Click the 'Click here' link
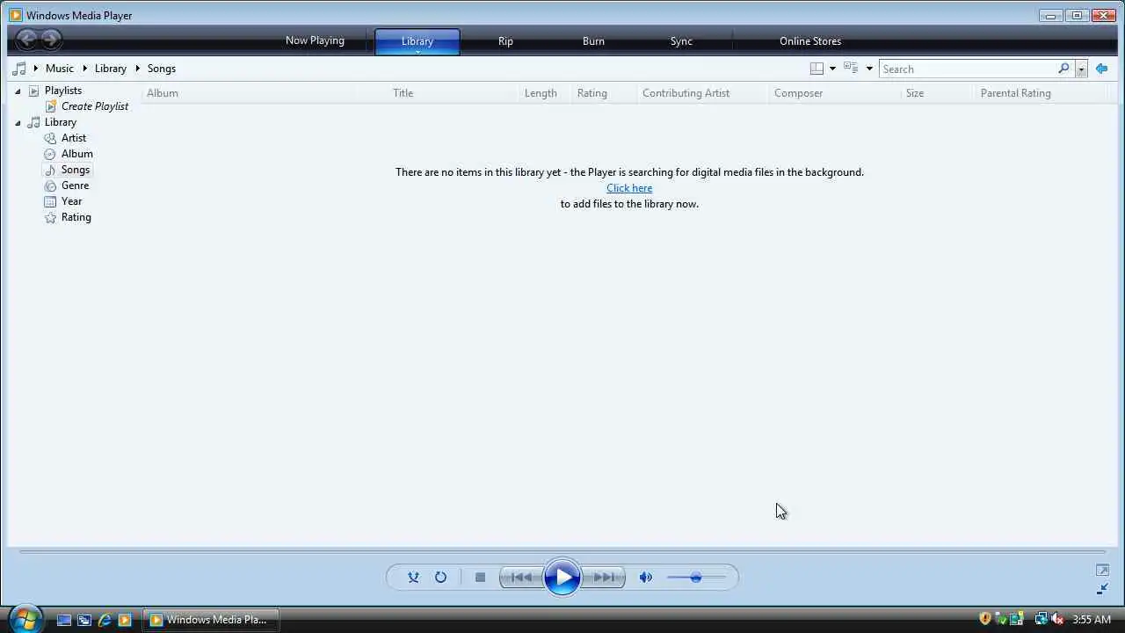This screenshot has width=1125, height=633. pos(629,188)
